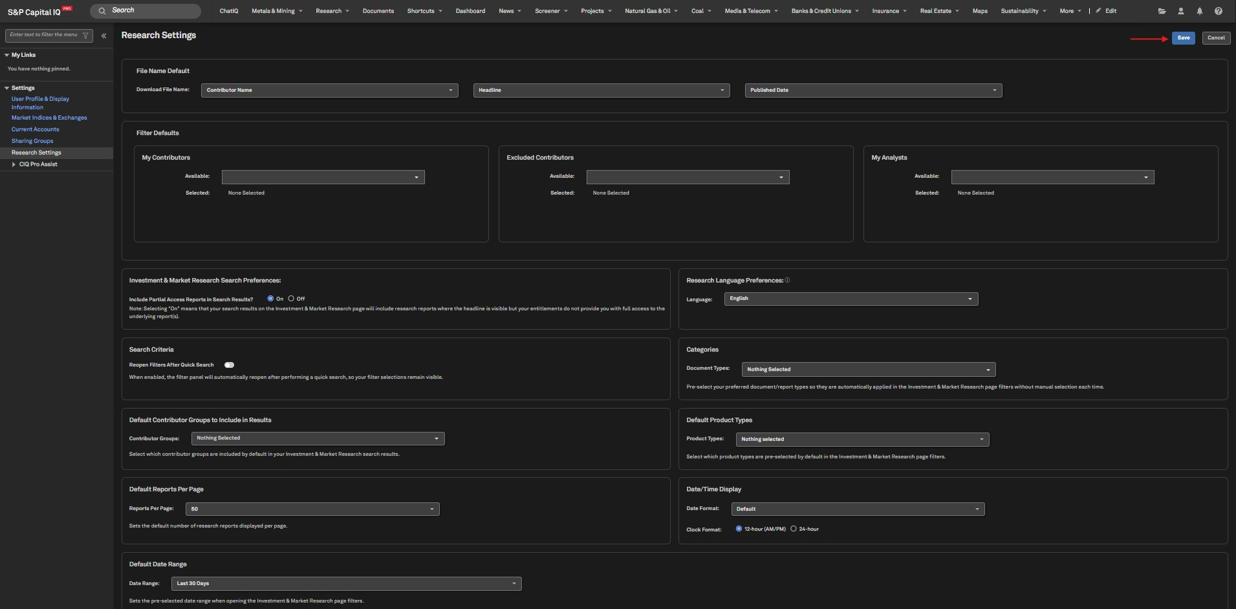Select Off for partial access reports
This screenshot has width=1236, height=609.
tap(291, 299)
